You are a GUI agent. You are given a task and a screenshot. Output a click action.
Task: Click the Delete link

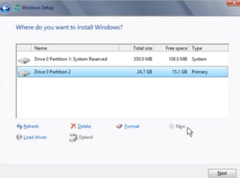coord(84,126)
